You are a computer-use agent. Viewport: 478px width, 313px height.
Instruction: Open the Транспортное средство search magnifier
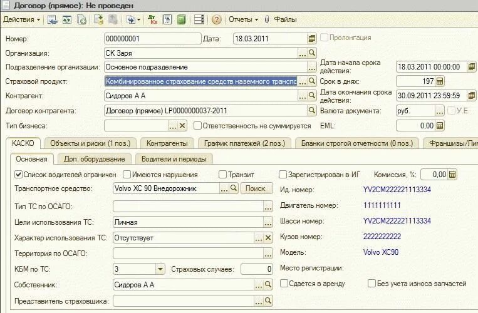pyautogui.click(x=234, y=188)
